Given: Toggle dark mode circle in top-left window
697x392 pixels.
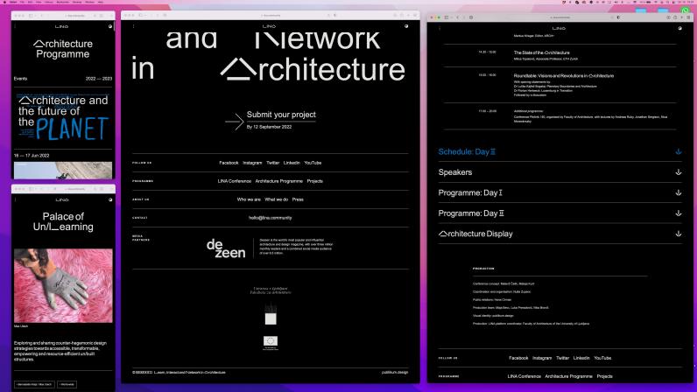Looking at the screenshot, I should (110, 26).
